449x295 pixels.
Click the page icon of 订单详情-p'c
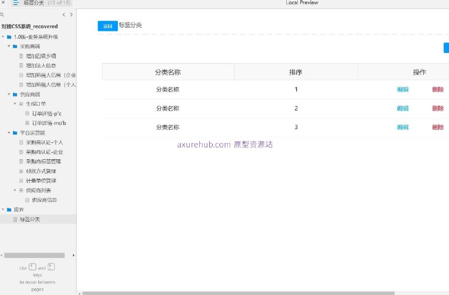click(27, 114)
